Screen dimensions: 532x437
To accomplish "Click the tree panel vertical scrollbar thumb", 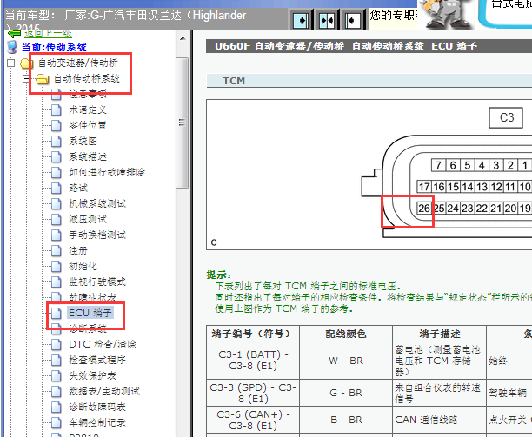I will 183,122.
